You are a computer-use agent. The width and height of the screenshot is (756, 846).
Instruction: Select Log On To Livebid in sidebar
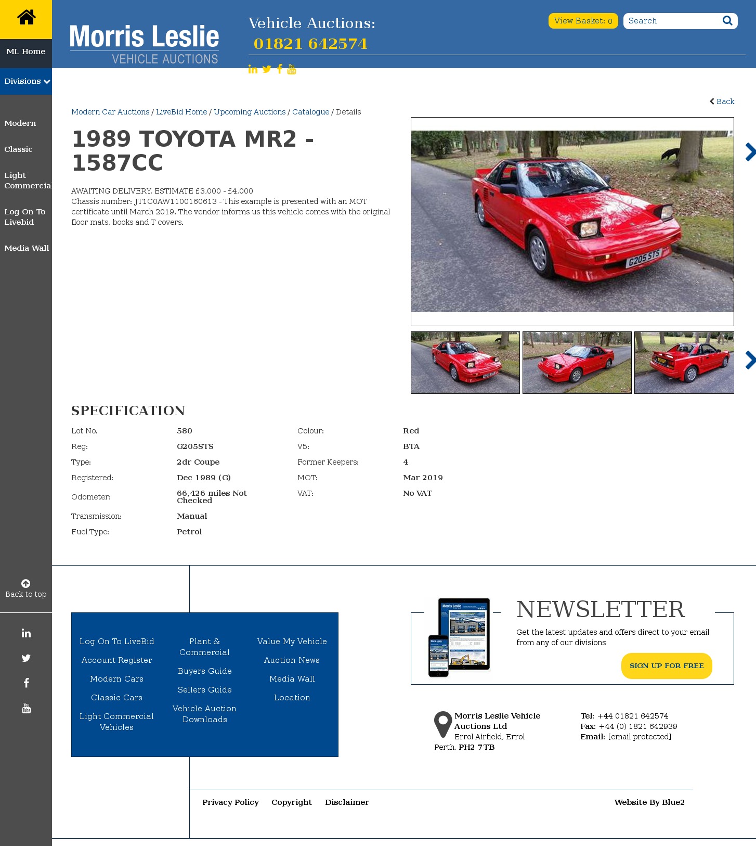tap(25, 217)
